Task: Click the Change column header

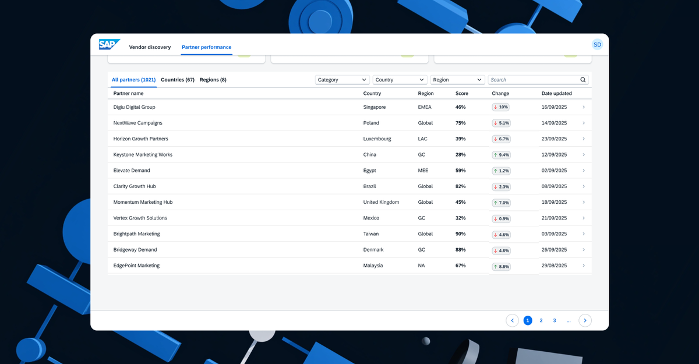Action: 500,93
